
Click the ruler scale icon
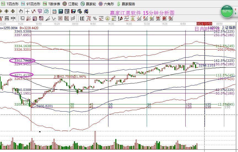(x=7, y=18)
